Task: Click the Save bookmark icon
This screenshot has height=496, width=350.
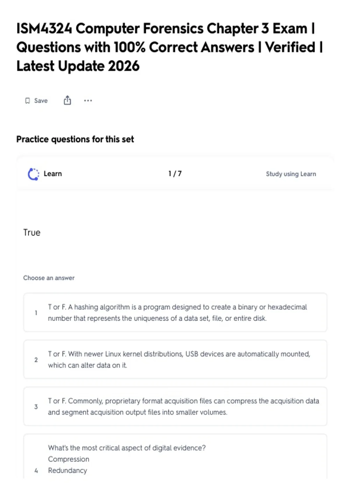Action: click(x=27, y=101)
